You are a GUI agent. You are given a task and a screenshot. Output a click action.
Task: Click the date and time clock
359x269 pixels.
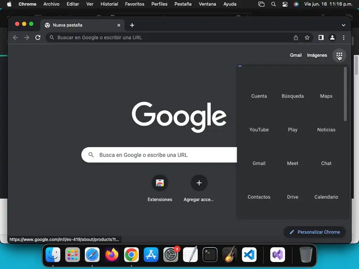tap(328, 4)
